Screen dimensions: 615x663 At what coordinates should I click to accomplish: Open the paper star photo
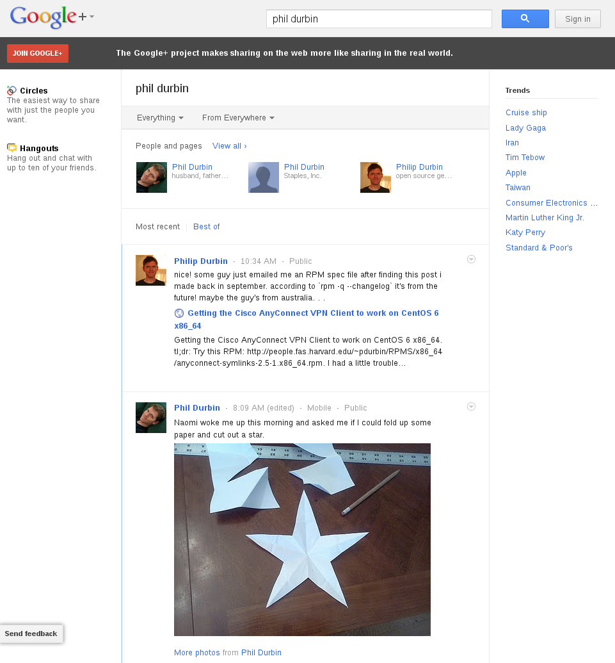point(303,539)
